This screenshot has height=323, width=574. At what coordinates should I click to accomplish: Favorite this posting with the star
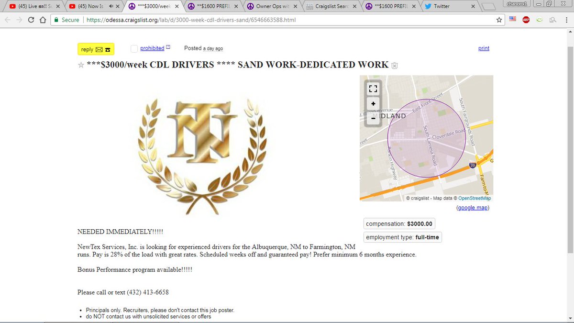(81, 65)
